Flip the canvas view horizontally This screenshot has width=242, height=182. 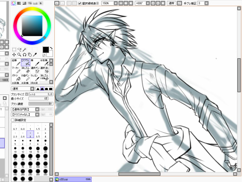pos(179,3)
